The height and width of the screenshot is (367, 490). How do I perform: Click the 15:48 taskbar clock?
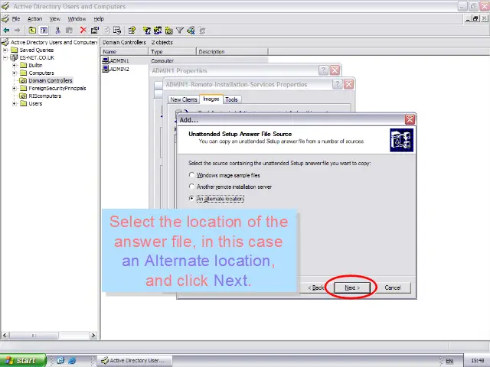pos(477,361)
